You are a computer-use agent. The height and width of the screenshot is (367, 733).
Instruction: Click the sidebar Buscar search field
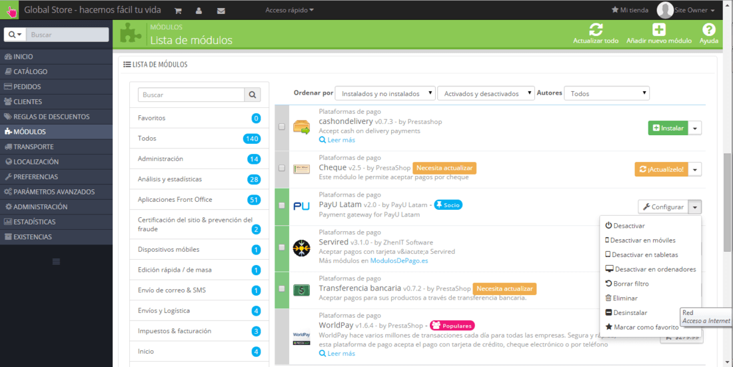67,35
